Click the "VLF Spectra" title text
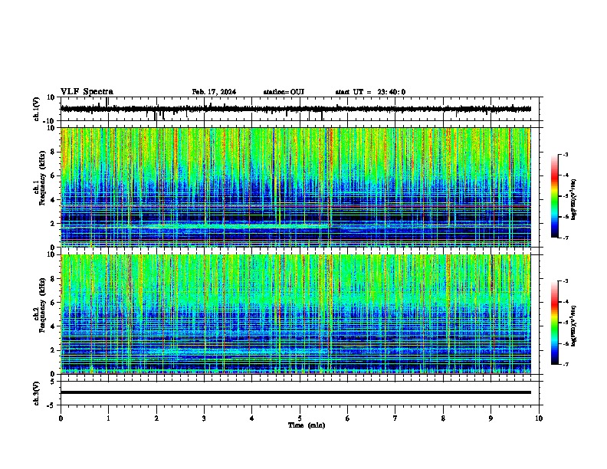This screenshot has width=607, height=469. click(87, 92)
